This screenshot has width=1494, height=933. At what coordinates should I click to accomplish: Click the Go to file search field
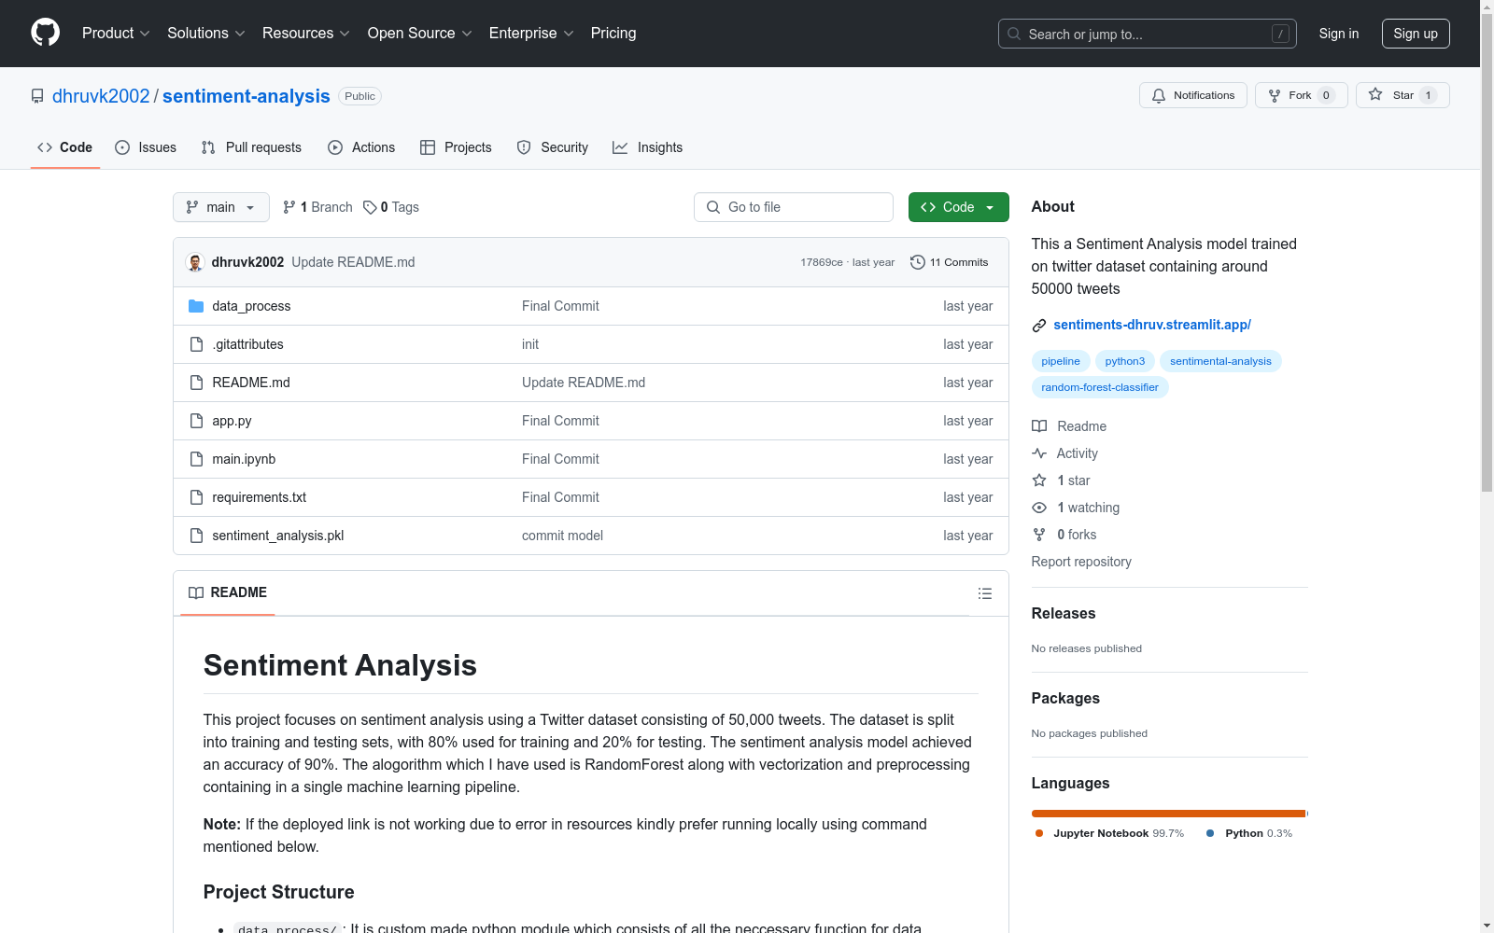click(x=794, y=207)
